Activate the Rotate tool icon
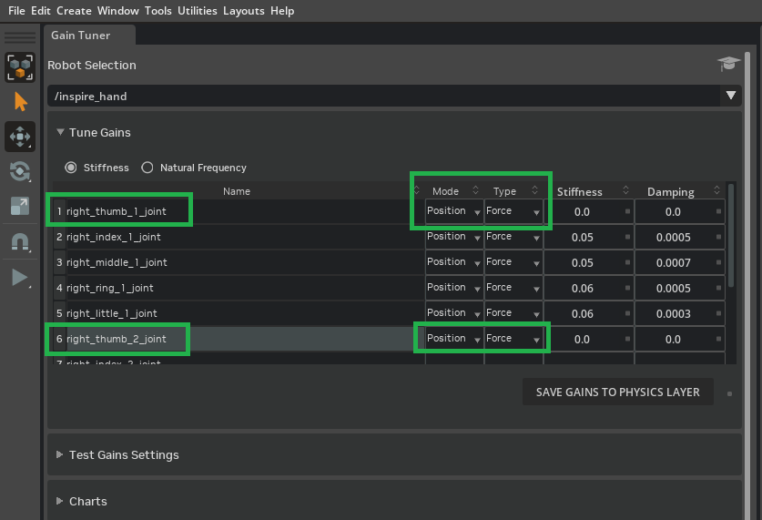Image resolution: width=762 pixels, height=520 pixels. click(x=20, y=171)
